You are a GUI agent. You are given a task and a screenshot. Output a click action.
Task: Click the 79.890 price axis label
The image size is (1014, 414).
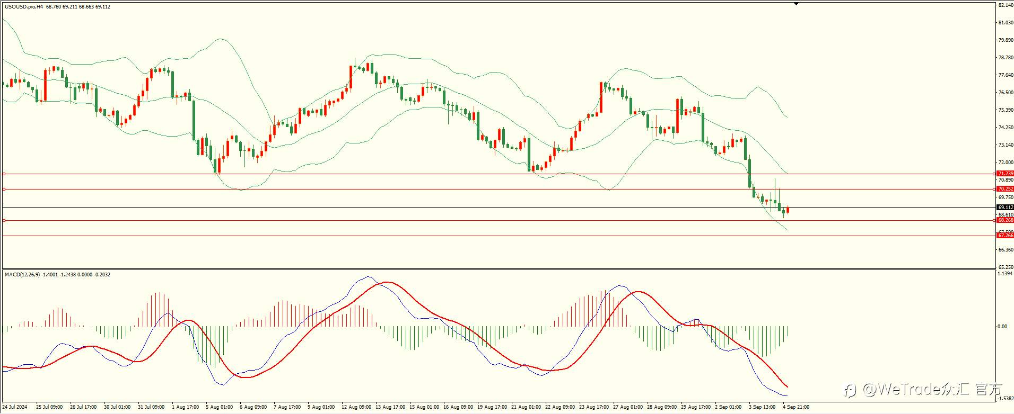click(1006, 40)
